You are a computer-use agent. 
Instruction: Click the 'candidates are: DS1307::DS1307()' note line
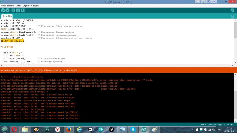(x=60, y=86)
